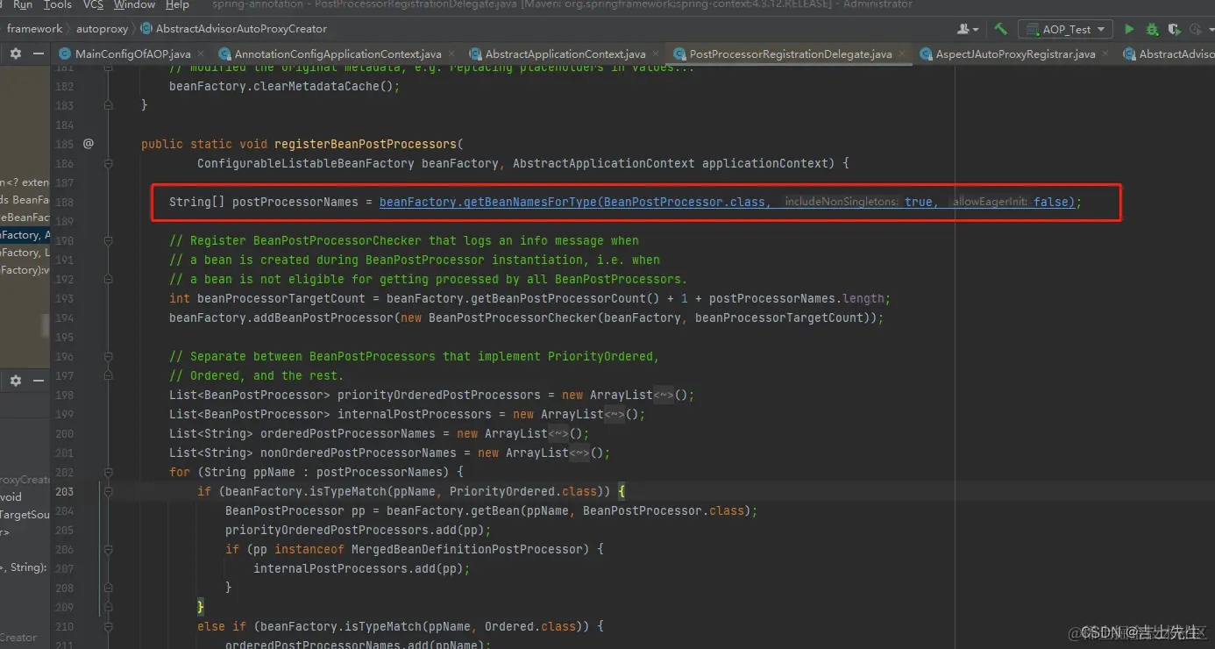Collapse the comment fold end at line 192
Image resolution: width=1215 pixels, height=649 pixels.
click(x=109, y=279)
